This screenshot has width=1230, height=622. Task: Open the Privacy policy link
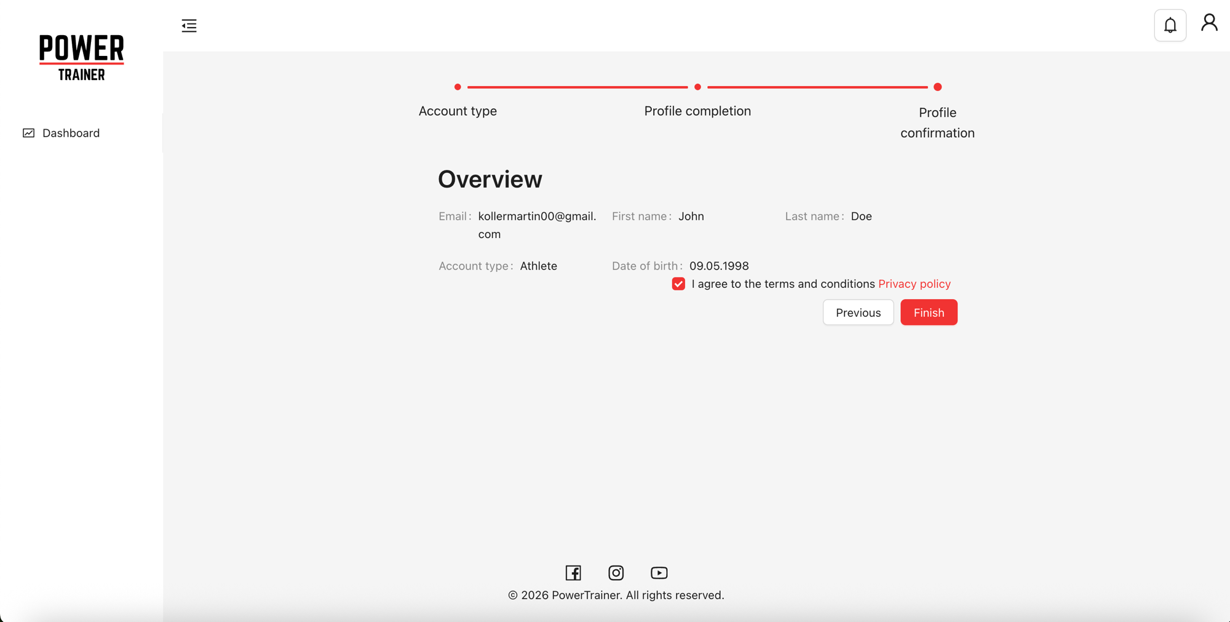(914, 284)
